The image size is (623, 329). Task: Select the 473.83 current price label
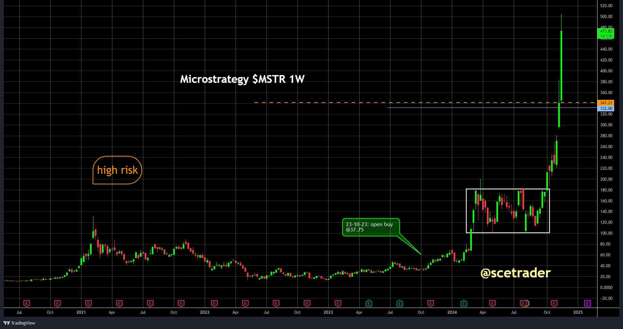tap(606, 33)
